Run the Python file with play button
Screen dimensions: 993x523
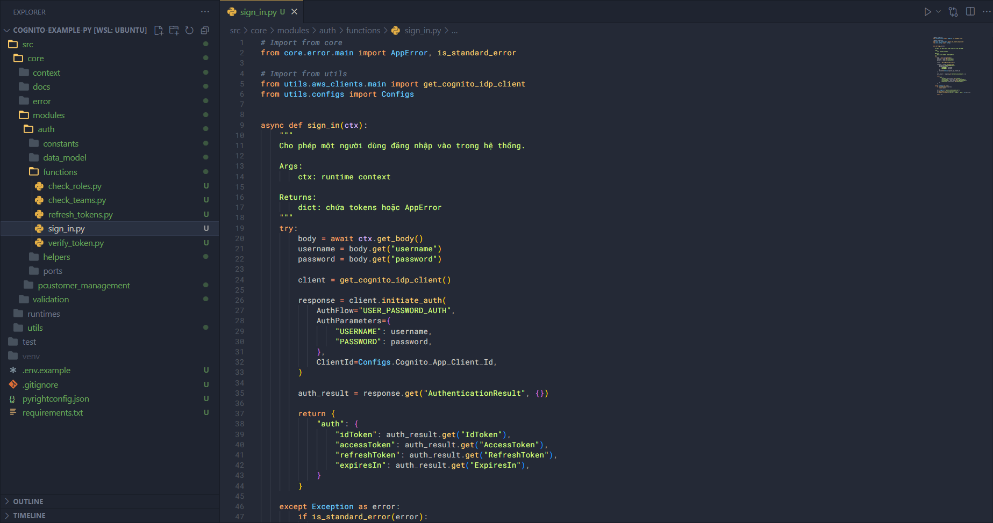tap(927, 12)
